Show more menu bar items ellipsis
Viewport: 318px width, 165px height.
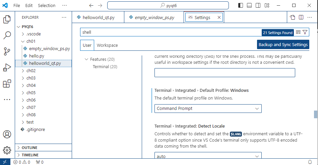point(64,5)
